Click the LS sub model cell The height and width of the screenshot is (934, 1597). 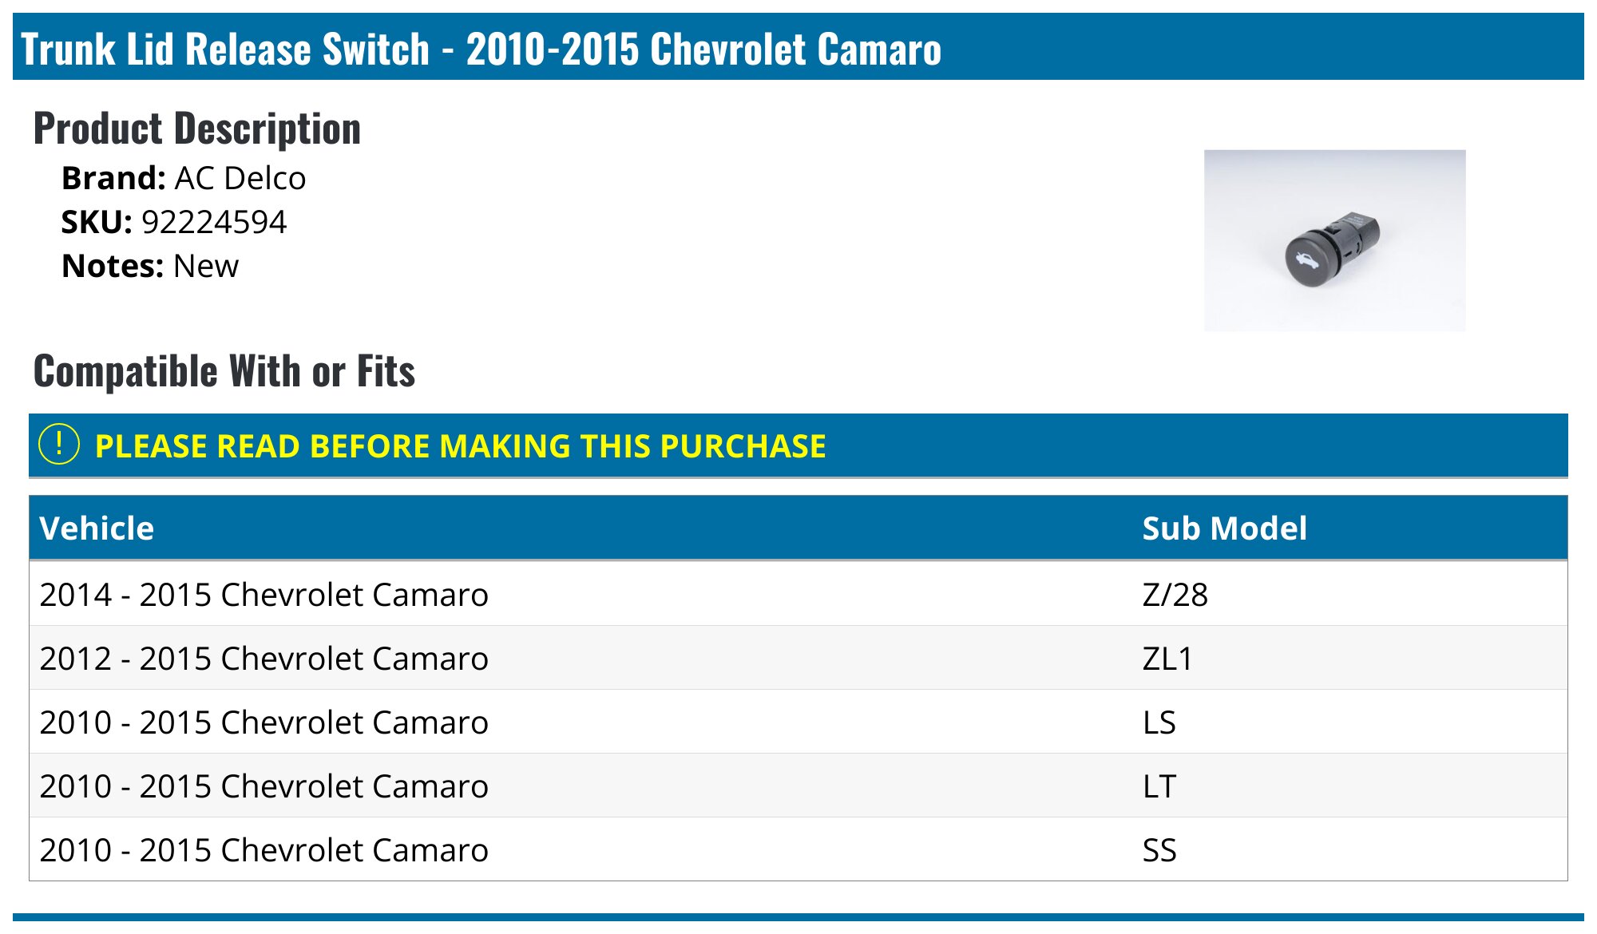1159,722
